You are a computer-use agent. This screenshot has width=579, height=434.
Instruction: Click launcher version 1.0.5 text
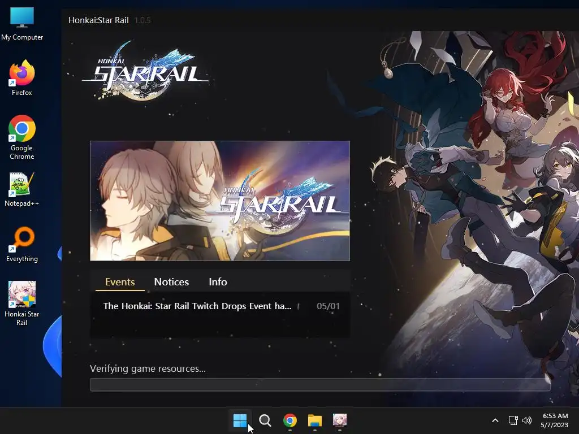pyautogui.click(x=142, y=20)
